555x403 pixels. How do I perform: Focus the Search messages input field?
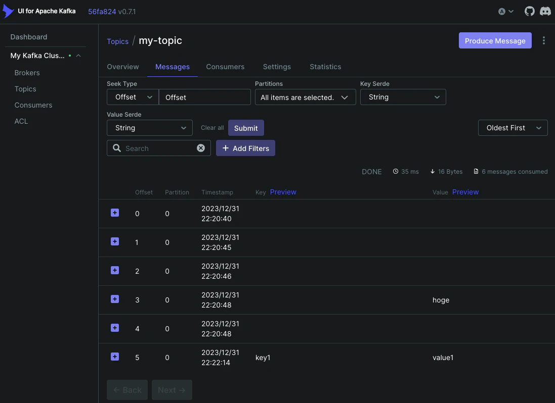click(159, 148)
